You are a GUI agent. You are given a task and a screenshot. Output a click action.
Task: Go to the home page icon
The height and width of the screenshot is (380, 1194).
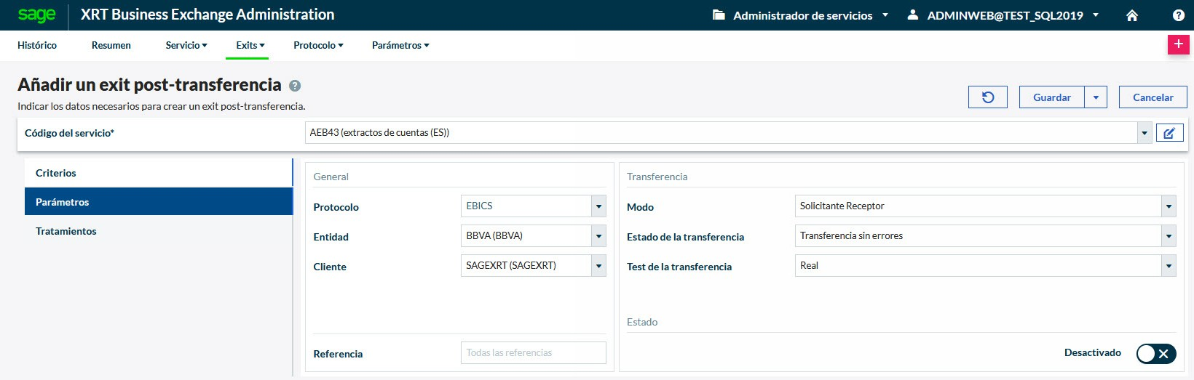click(x=1131, y=15)
